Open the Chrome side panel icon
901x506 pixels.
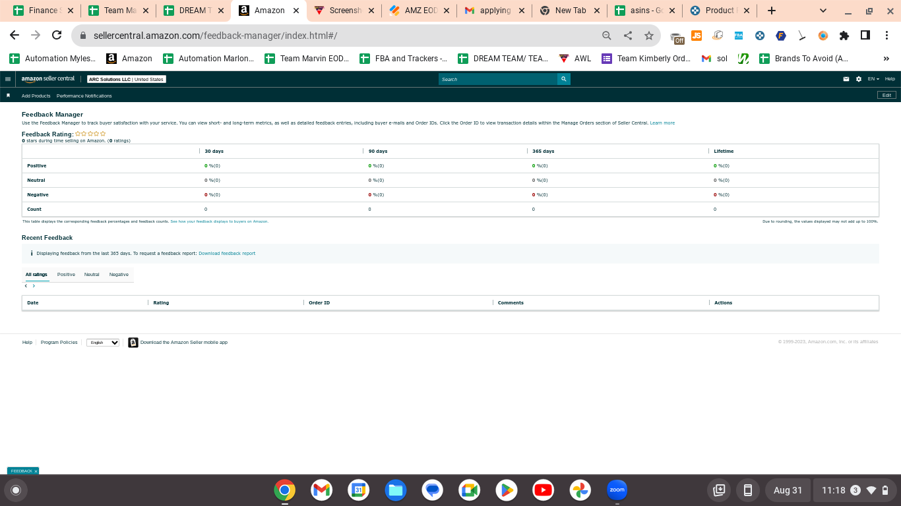865,36
